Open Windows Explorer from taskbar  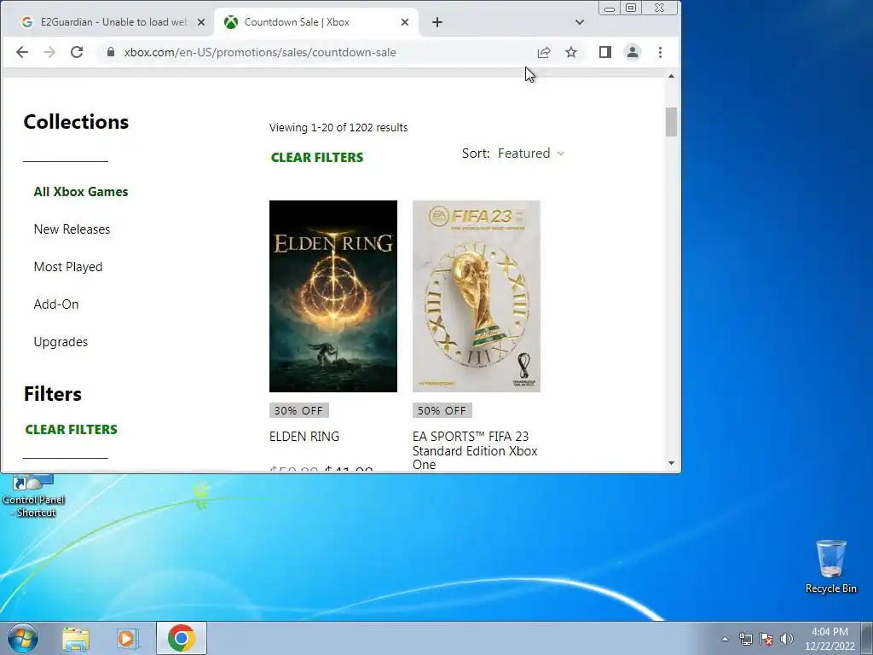tap(76, 639)
